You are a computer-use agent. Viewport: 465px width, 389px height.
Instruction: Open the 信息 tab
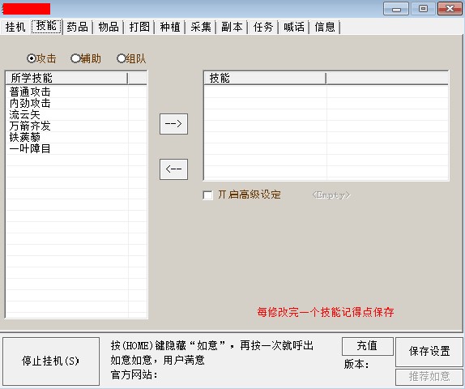click(x=325, y=27)
